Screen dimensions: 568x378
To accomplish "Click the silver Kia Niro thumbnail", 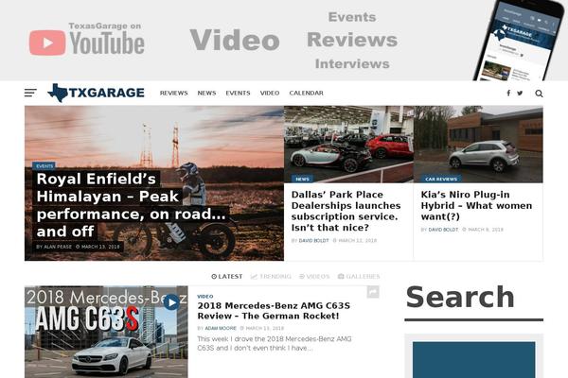I will click(x=478, y=145).
